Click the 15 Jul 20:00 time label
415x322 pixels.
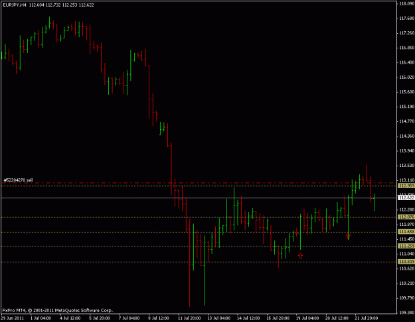pyautogui.click(x=278, y=318)
